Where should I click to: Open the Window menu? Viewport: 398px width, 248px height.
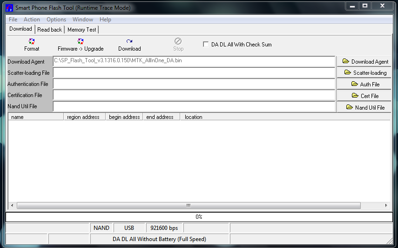(83, 20)
